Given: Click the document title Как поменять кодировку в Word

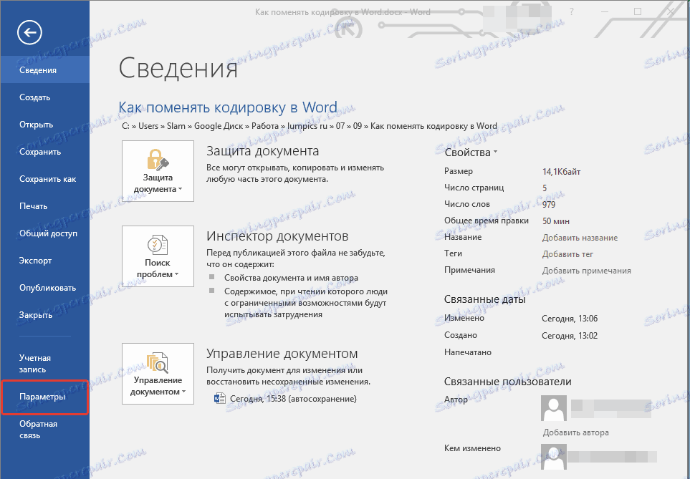Looking at the screenshot, I should (228, 107).
